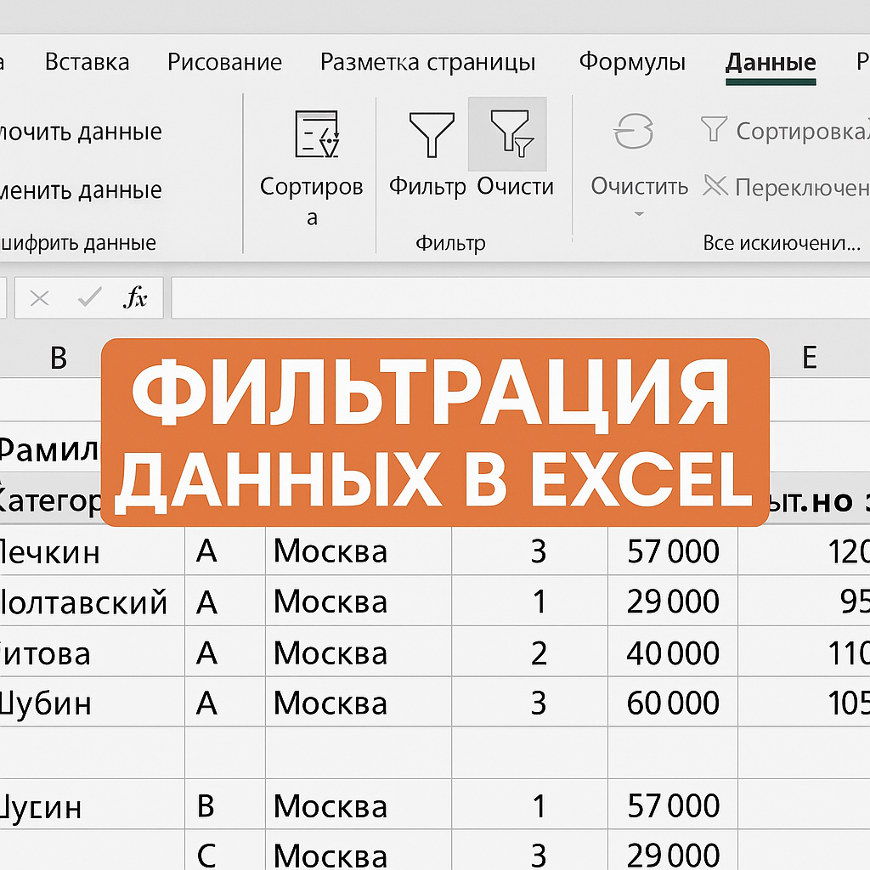870x870 pixels.
Task: Expand the arrow under Очистить
Action: point(639,213)
